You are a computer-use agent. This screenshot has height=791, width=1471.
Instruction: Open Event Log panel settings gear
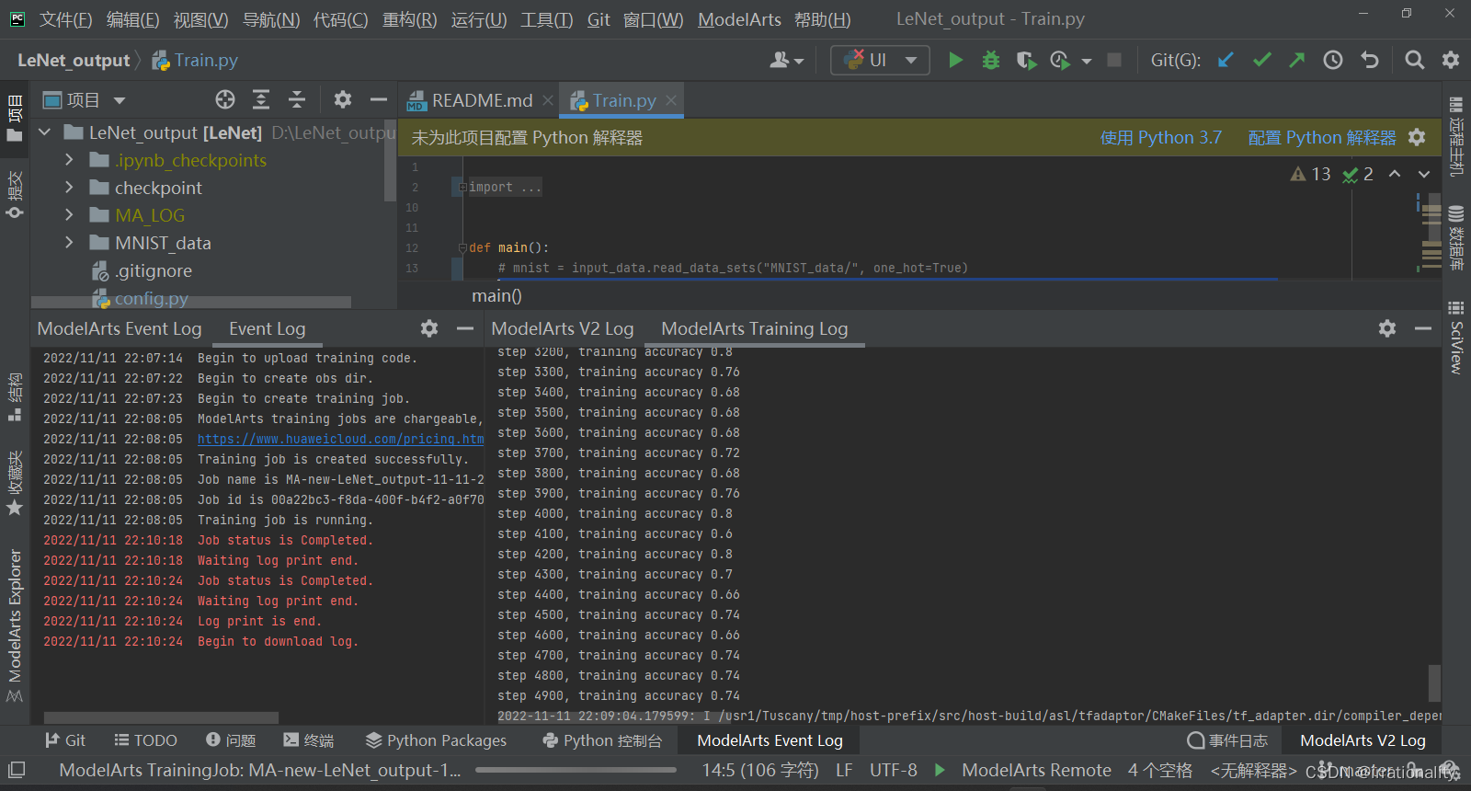point(429,328)
